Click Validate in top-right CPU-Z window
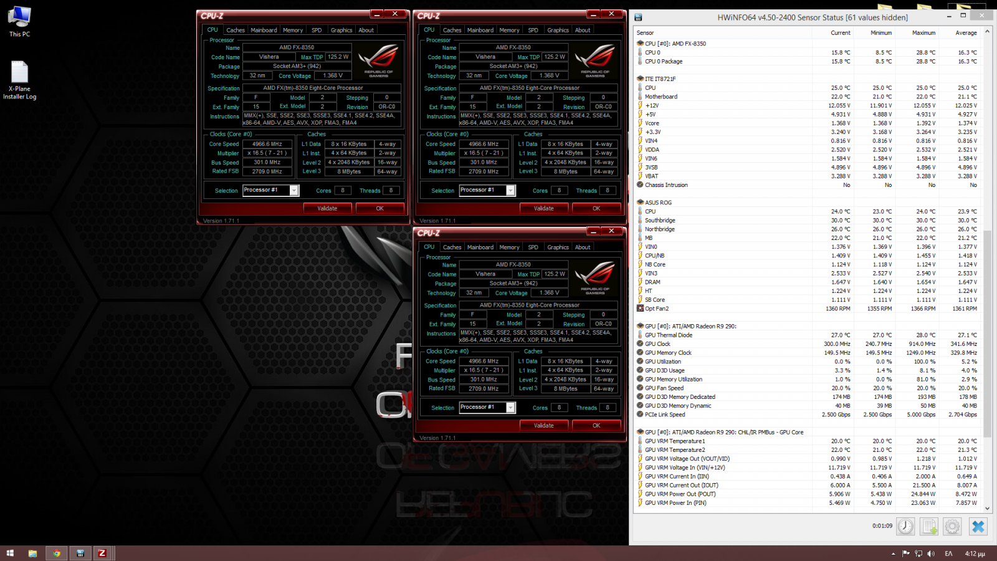This screenshot has height=561, width=997. tap(544, 208)
